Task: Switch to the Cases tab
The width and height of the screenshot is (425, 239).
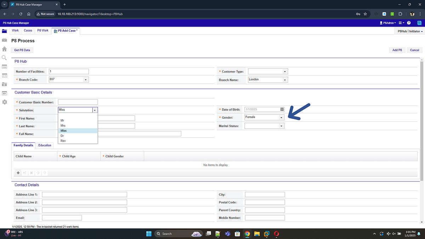Action: pyautogui.click(x=28, y=30)
